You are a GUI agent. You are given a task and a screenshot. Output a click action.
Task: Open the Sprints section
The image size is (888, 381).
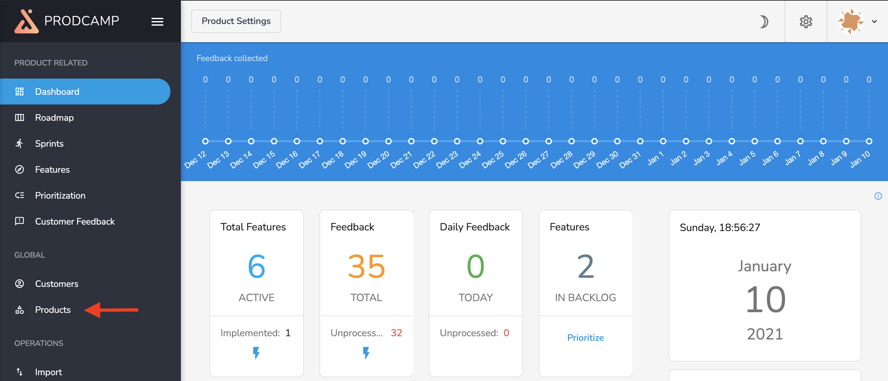click(49, 143)
